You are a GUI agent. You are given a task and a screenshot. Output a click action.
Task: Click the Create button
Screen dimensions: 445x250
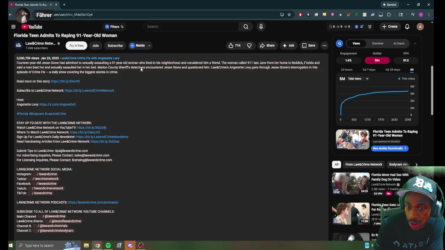point(389,27)
